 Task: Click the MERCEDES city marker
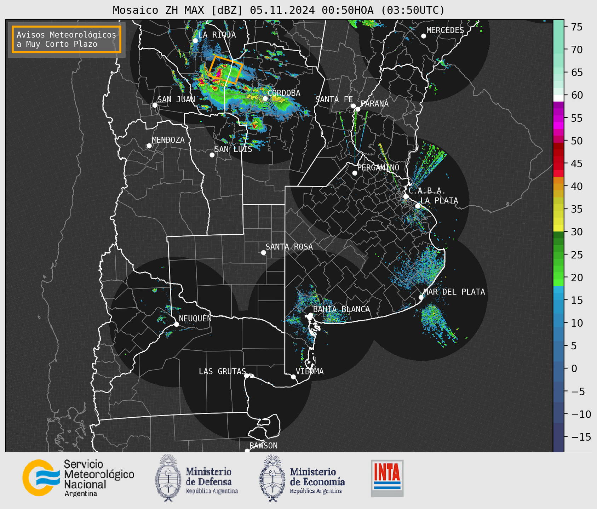pos(424,36)
